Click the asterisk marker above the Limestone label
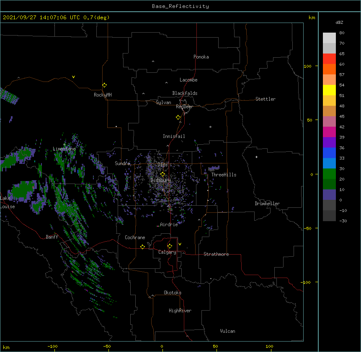Image resolution: width=361 pixels, height=352 pixels. 64,145
